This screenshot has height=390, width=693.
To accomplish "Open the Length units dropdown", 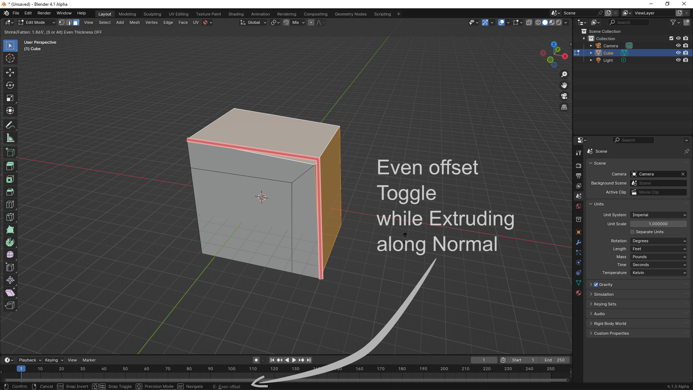I will 658,249.
